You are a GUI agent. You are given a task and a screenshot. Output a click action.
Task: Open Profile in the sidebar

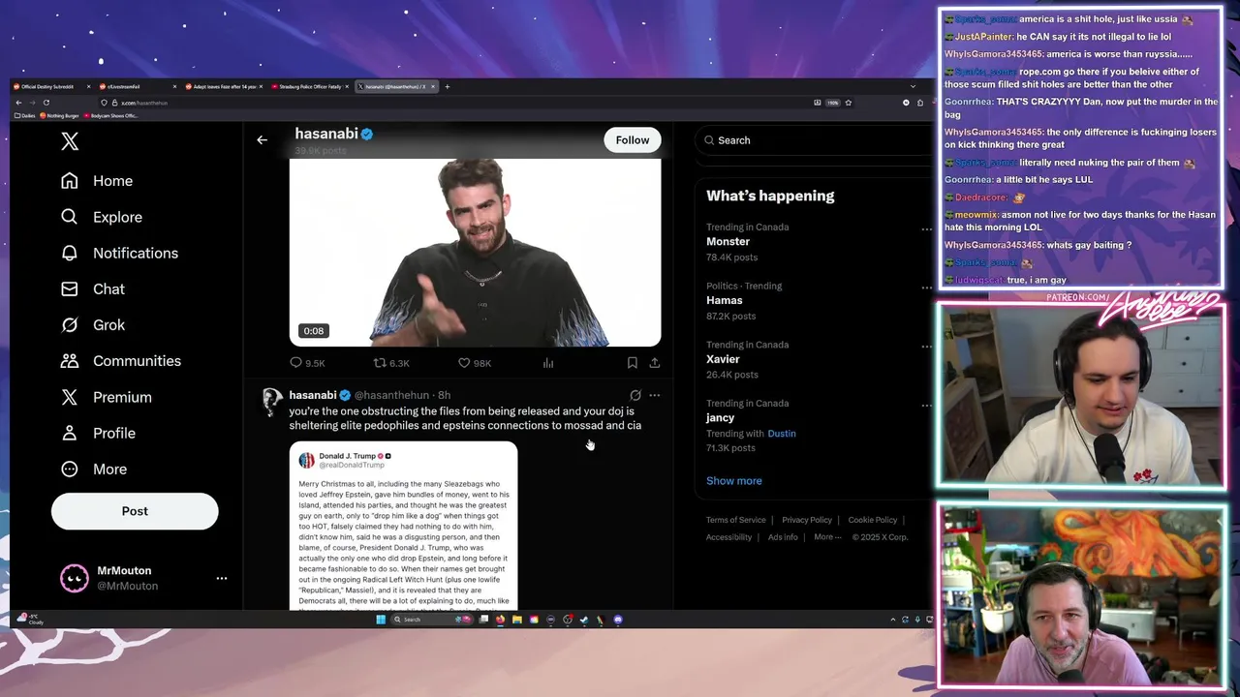click(x=98, y=433)
